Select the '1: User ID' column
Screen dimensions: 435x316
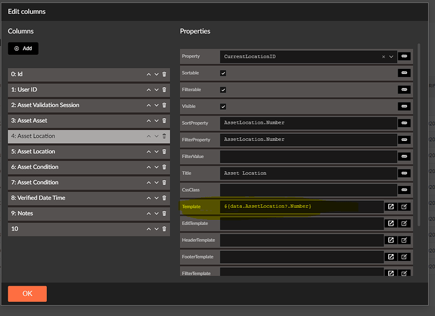click(x=89, y=90)
